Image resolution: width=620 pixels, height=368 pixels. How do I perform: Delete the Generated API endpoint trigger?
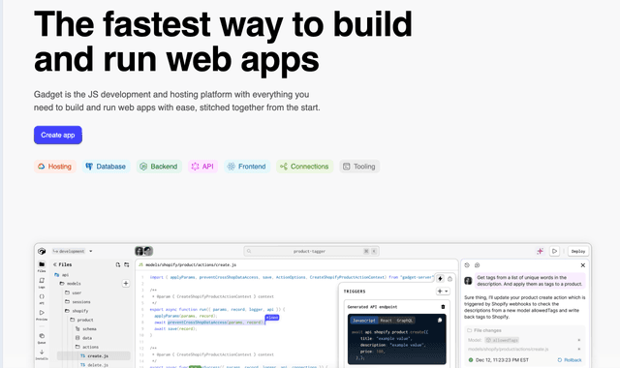[443, 307]
